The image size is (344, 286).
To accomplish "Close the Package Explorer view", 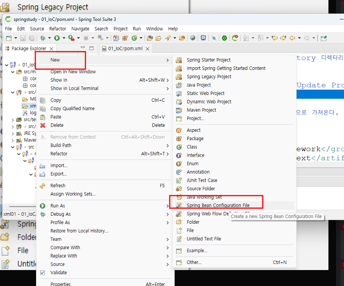I will coord(51,49).
